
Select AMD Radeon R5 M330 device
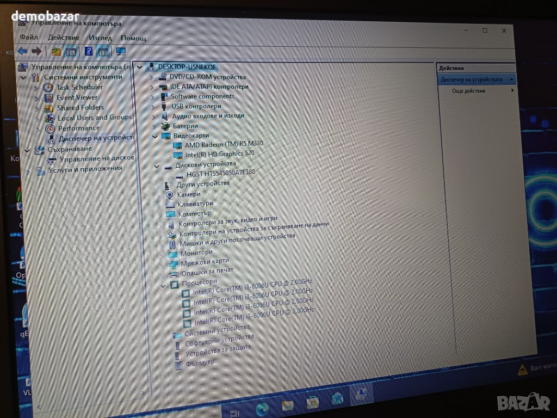click(224, 144)
